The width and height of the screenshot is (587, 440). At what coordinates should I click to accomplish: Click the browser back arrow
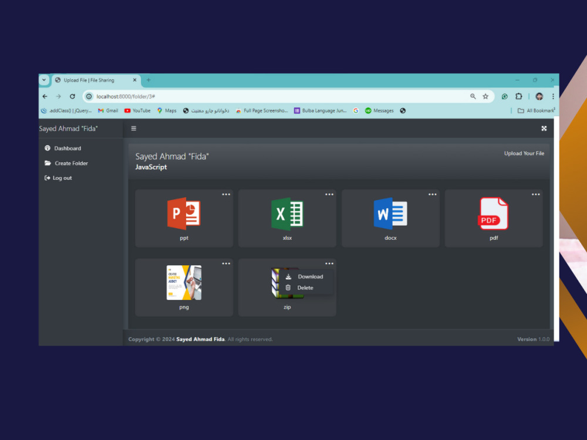(45, 97)
